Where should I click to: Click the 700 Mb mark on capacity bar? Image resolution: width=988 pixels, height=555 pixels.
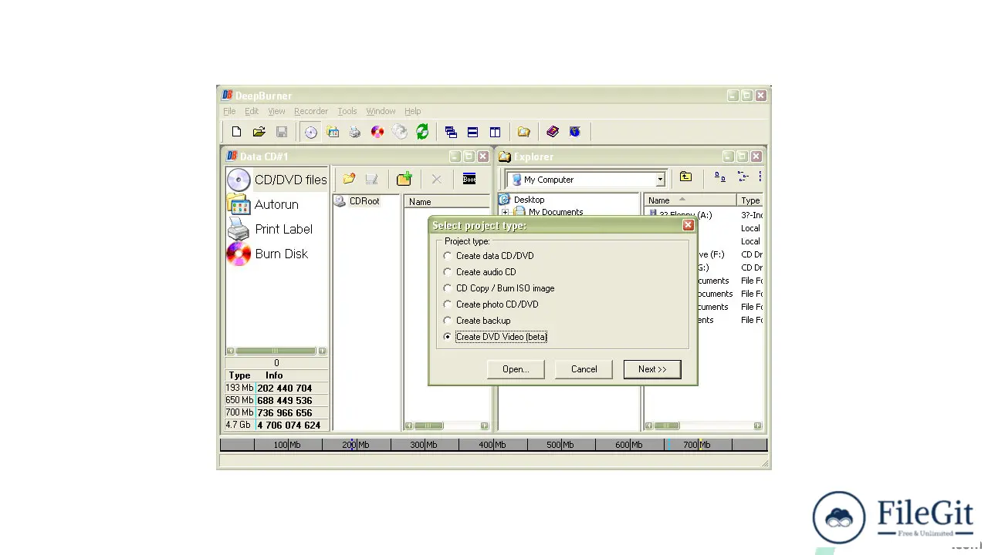697,445
